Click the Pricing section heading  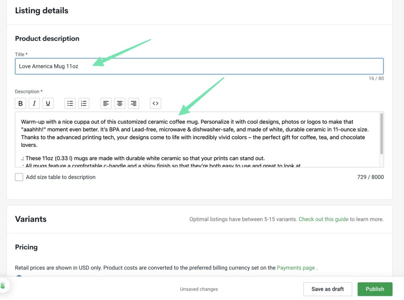(x=26, y=247)
